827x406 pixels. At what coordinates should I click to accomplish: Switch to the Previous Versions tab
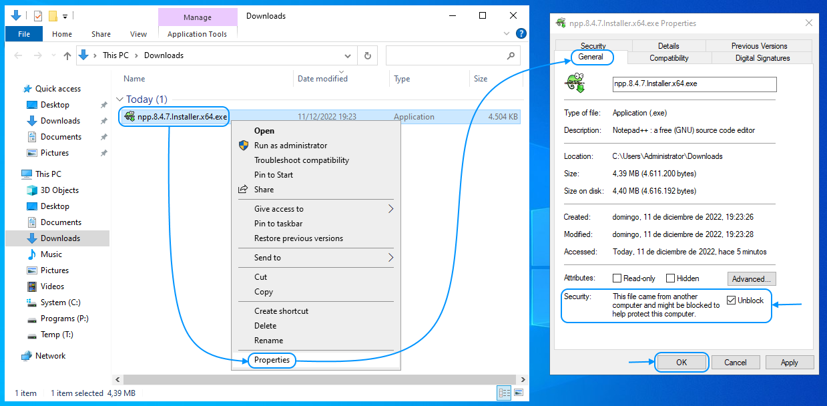[x=759, y=46]
